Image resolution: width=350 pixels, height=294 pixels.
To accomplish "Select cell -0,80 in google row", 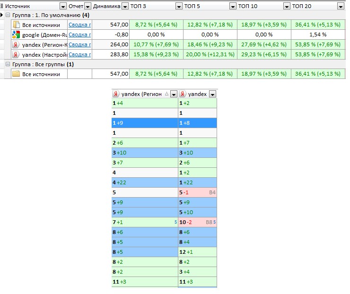I will tap(111, 35).
